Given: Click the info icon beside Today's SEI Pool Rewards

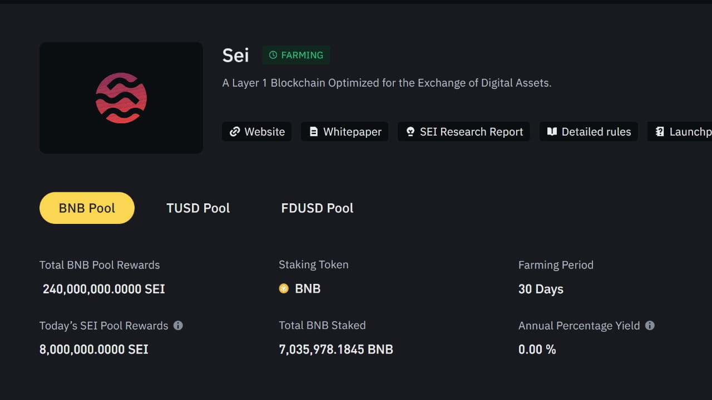Looking at the screenshot, I should click(x=178, y=326).
